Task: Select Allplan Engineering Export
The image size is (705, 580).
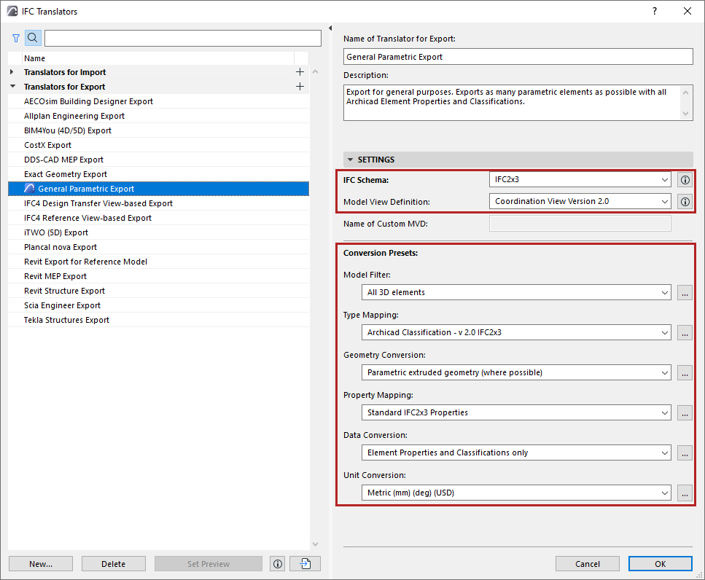Action: pos(158,116)
